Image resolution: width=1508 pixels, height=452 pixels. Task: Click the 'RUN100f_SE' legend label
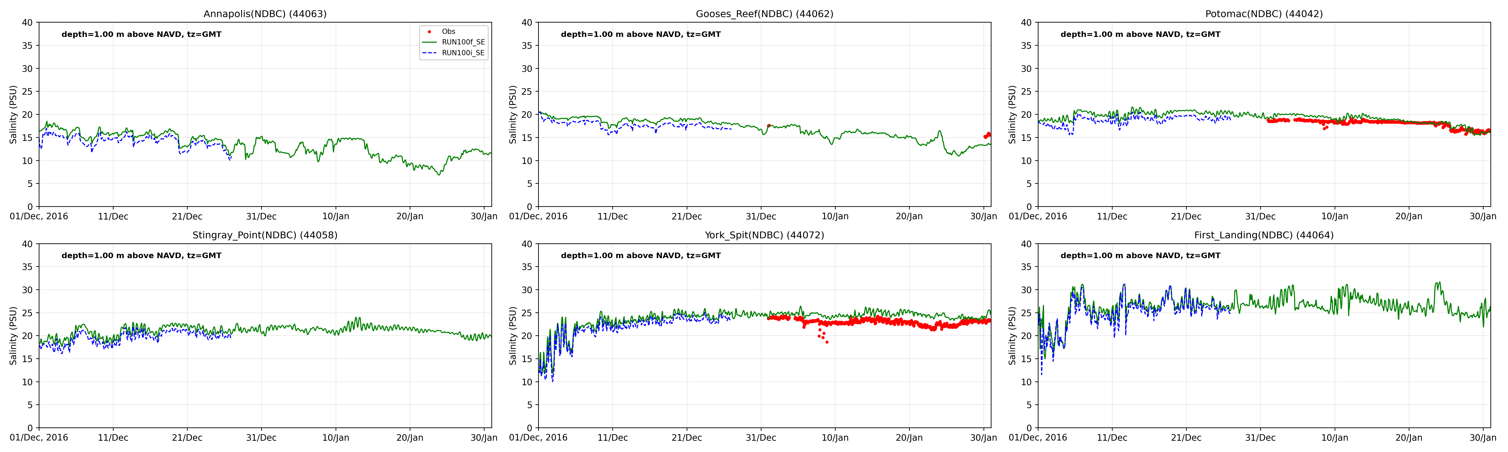(x=463, y=42)
